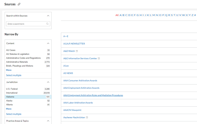This screenshot has height=124, width=197.
Task: Open the A&D Watch source
Action: (69, 51)
